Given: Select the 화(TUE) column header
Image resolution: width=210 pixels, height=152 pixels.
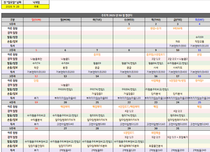Looking at the screenshot, I should [97, 20].
